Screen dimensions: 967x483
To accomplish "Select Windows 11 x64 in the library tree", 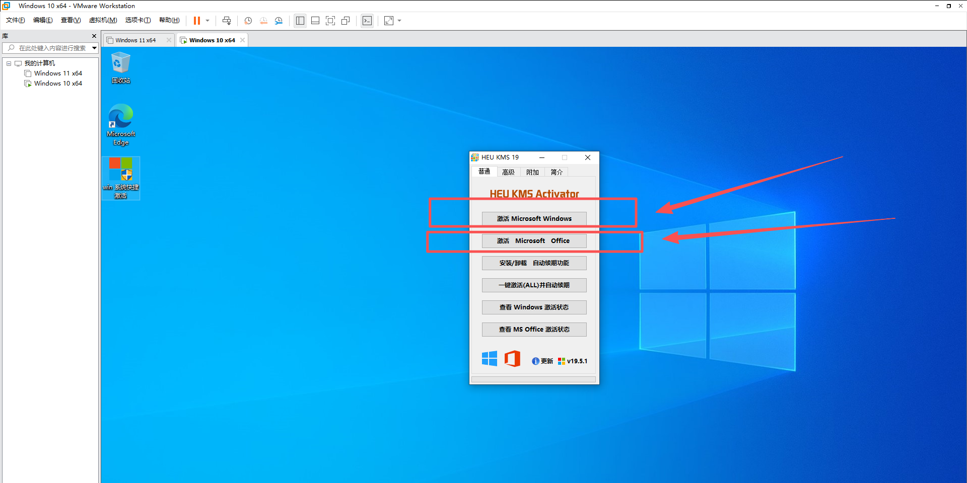I will (x=58, y=73).
